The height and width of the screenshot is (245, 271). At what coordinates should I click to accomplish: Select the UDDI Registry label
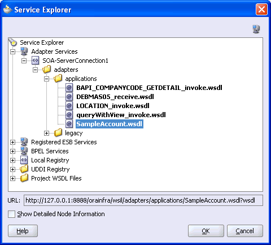(x=50, y=169)
